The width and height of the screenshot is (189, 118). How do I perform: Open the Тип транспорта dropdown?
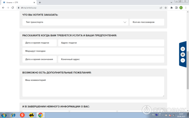[75, 22]
